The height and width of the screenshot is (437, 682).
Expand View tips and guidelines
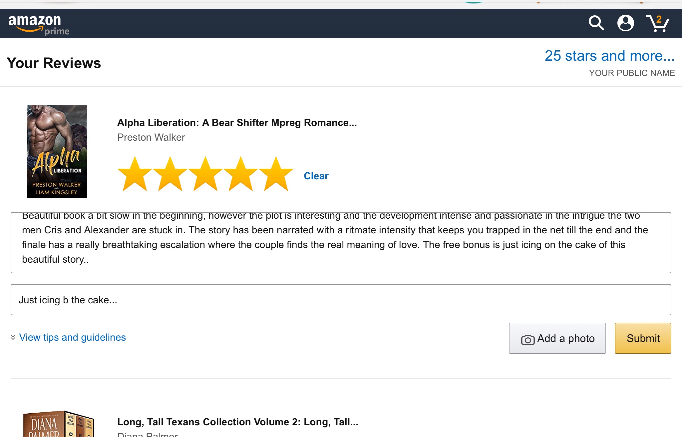pos(72,337)
